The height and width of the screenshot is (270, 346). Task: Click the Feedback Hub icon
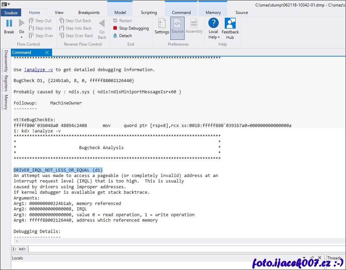tap(230, 23)
